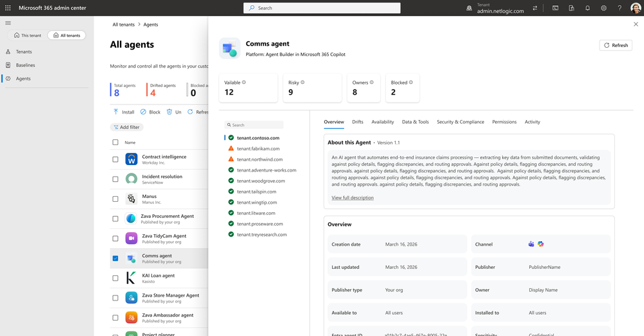Click the warning icon beside tenant.fabrikam.com
Screen dimensions: 644x336
coord(231,148)
